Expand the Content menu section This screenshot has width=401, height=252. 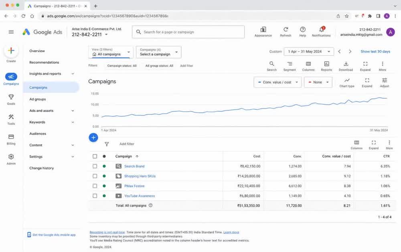(73, 145)
